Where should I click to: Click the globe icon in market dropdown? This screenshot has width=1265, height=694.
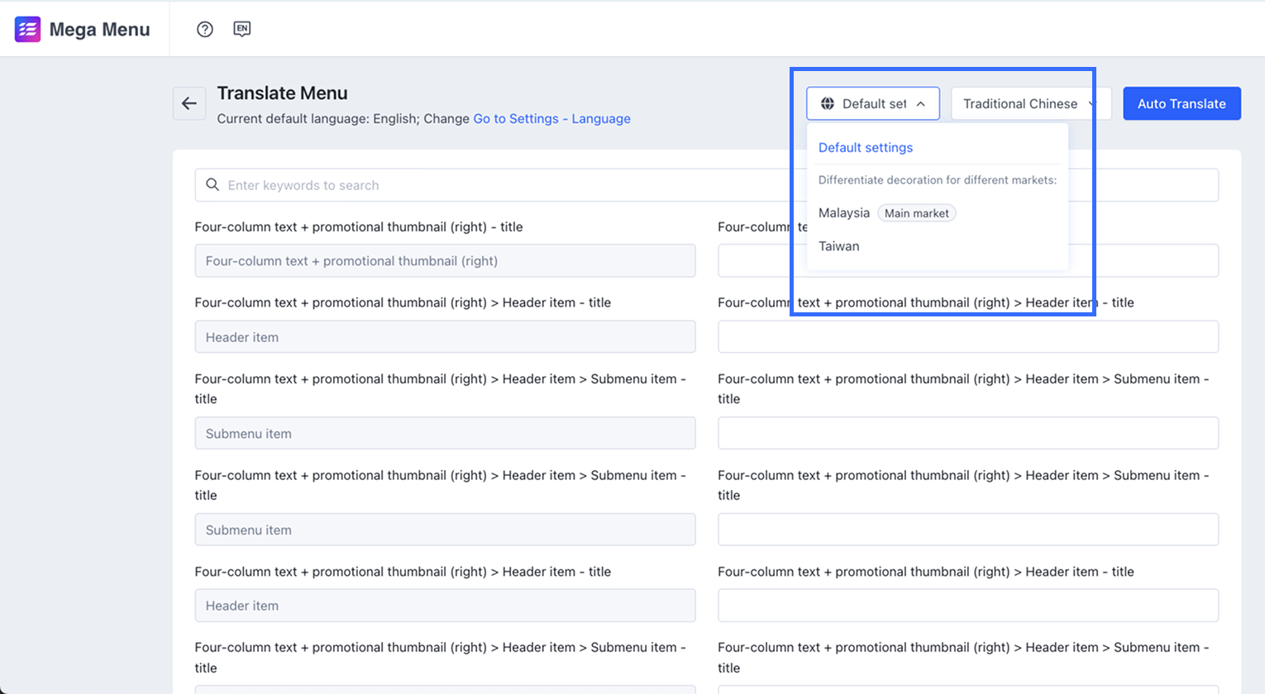(827, 104)
